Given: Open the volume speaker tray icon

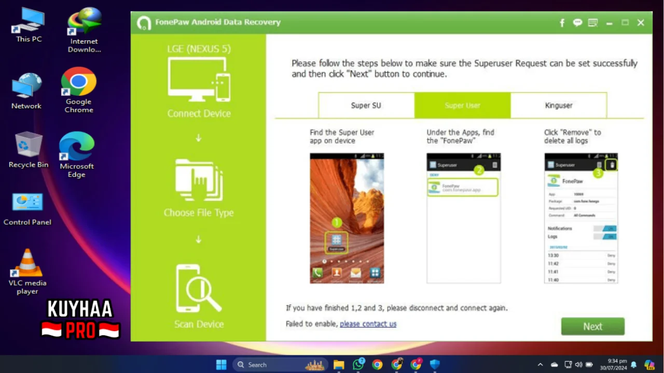Looking at the screenshot, I should point(579,365).
